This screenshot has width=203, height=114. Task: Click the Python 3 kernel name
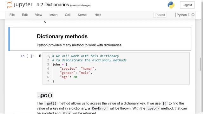point(183,15)
